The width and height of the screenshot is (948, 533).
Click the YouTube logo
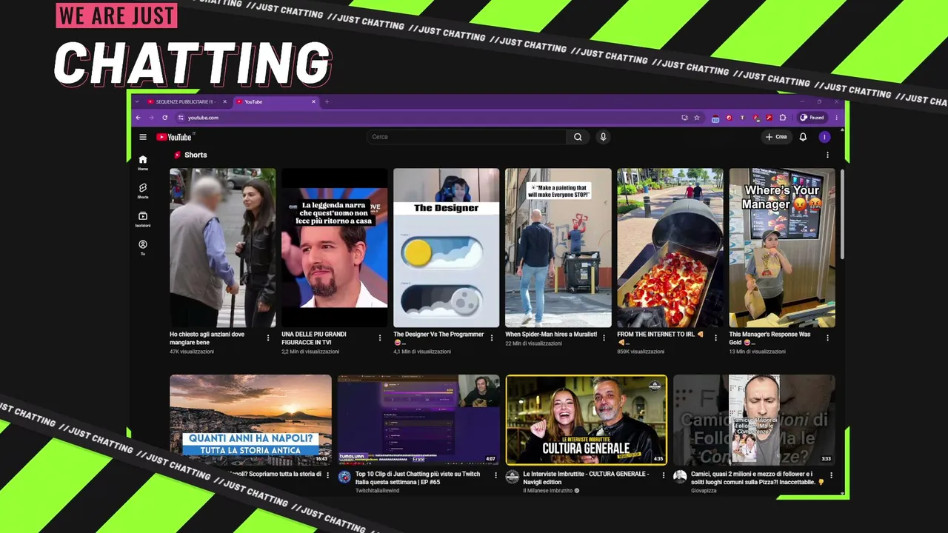175,137
